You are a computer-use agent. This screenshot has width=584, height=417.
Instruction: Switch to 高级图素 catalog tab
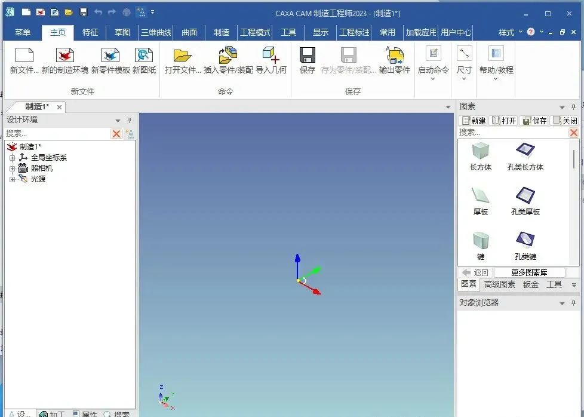499,284
